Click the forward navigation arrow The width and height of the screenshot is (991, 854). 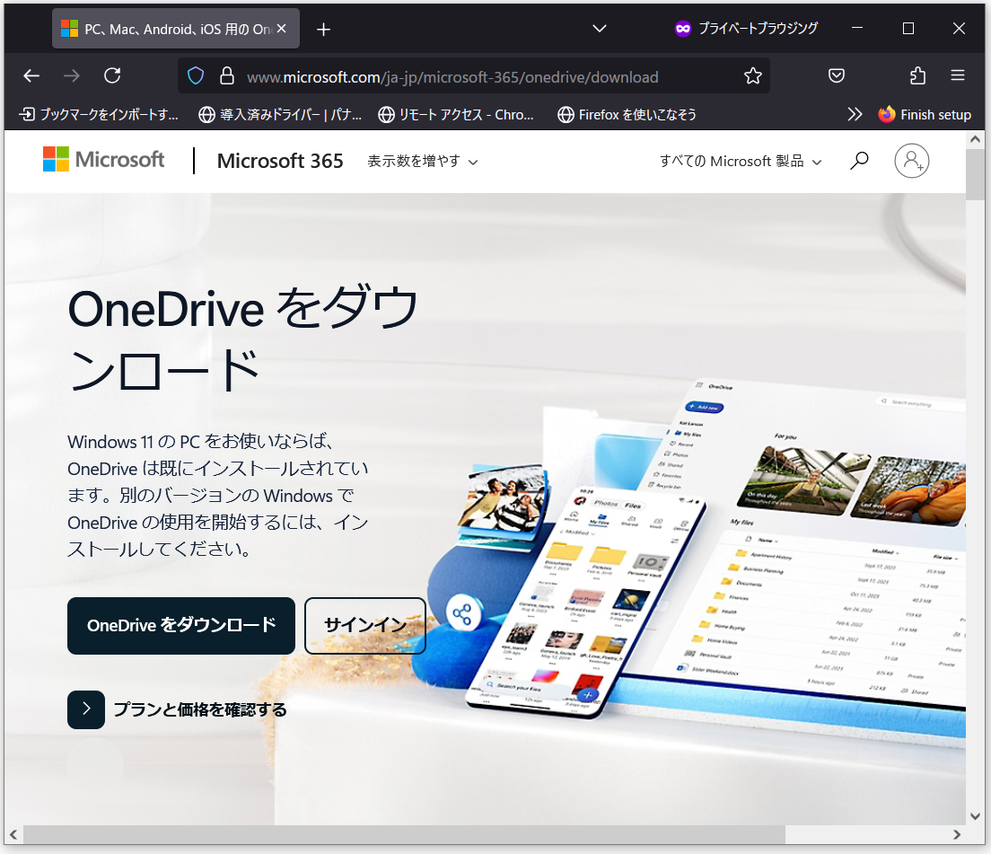72,76
